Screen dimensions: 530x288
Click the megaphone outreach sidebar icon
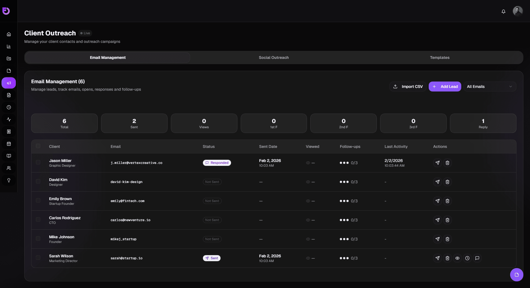9,83
